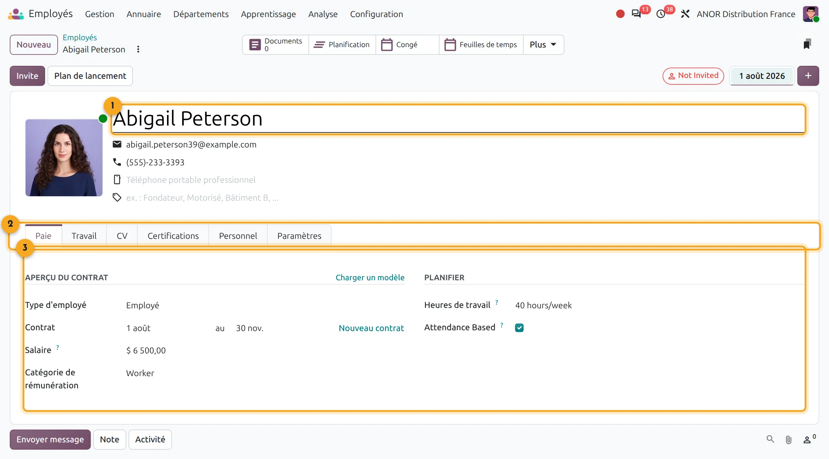Switch to the Personnel tab
This screenshot has height=459, width=829.
pos(238,236)
